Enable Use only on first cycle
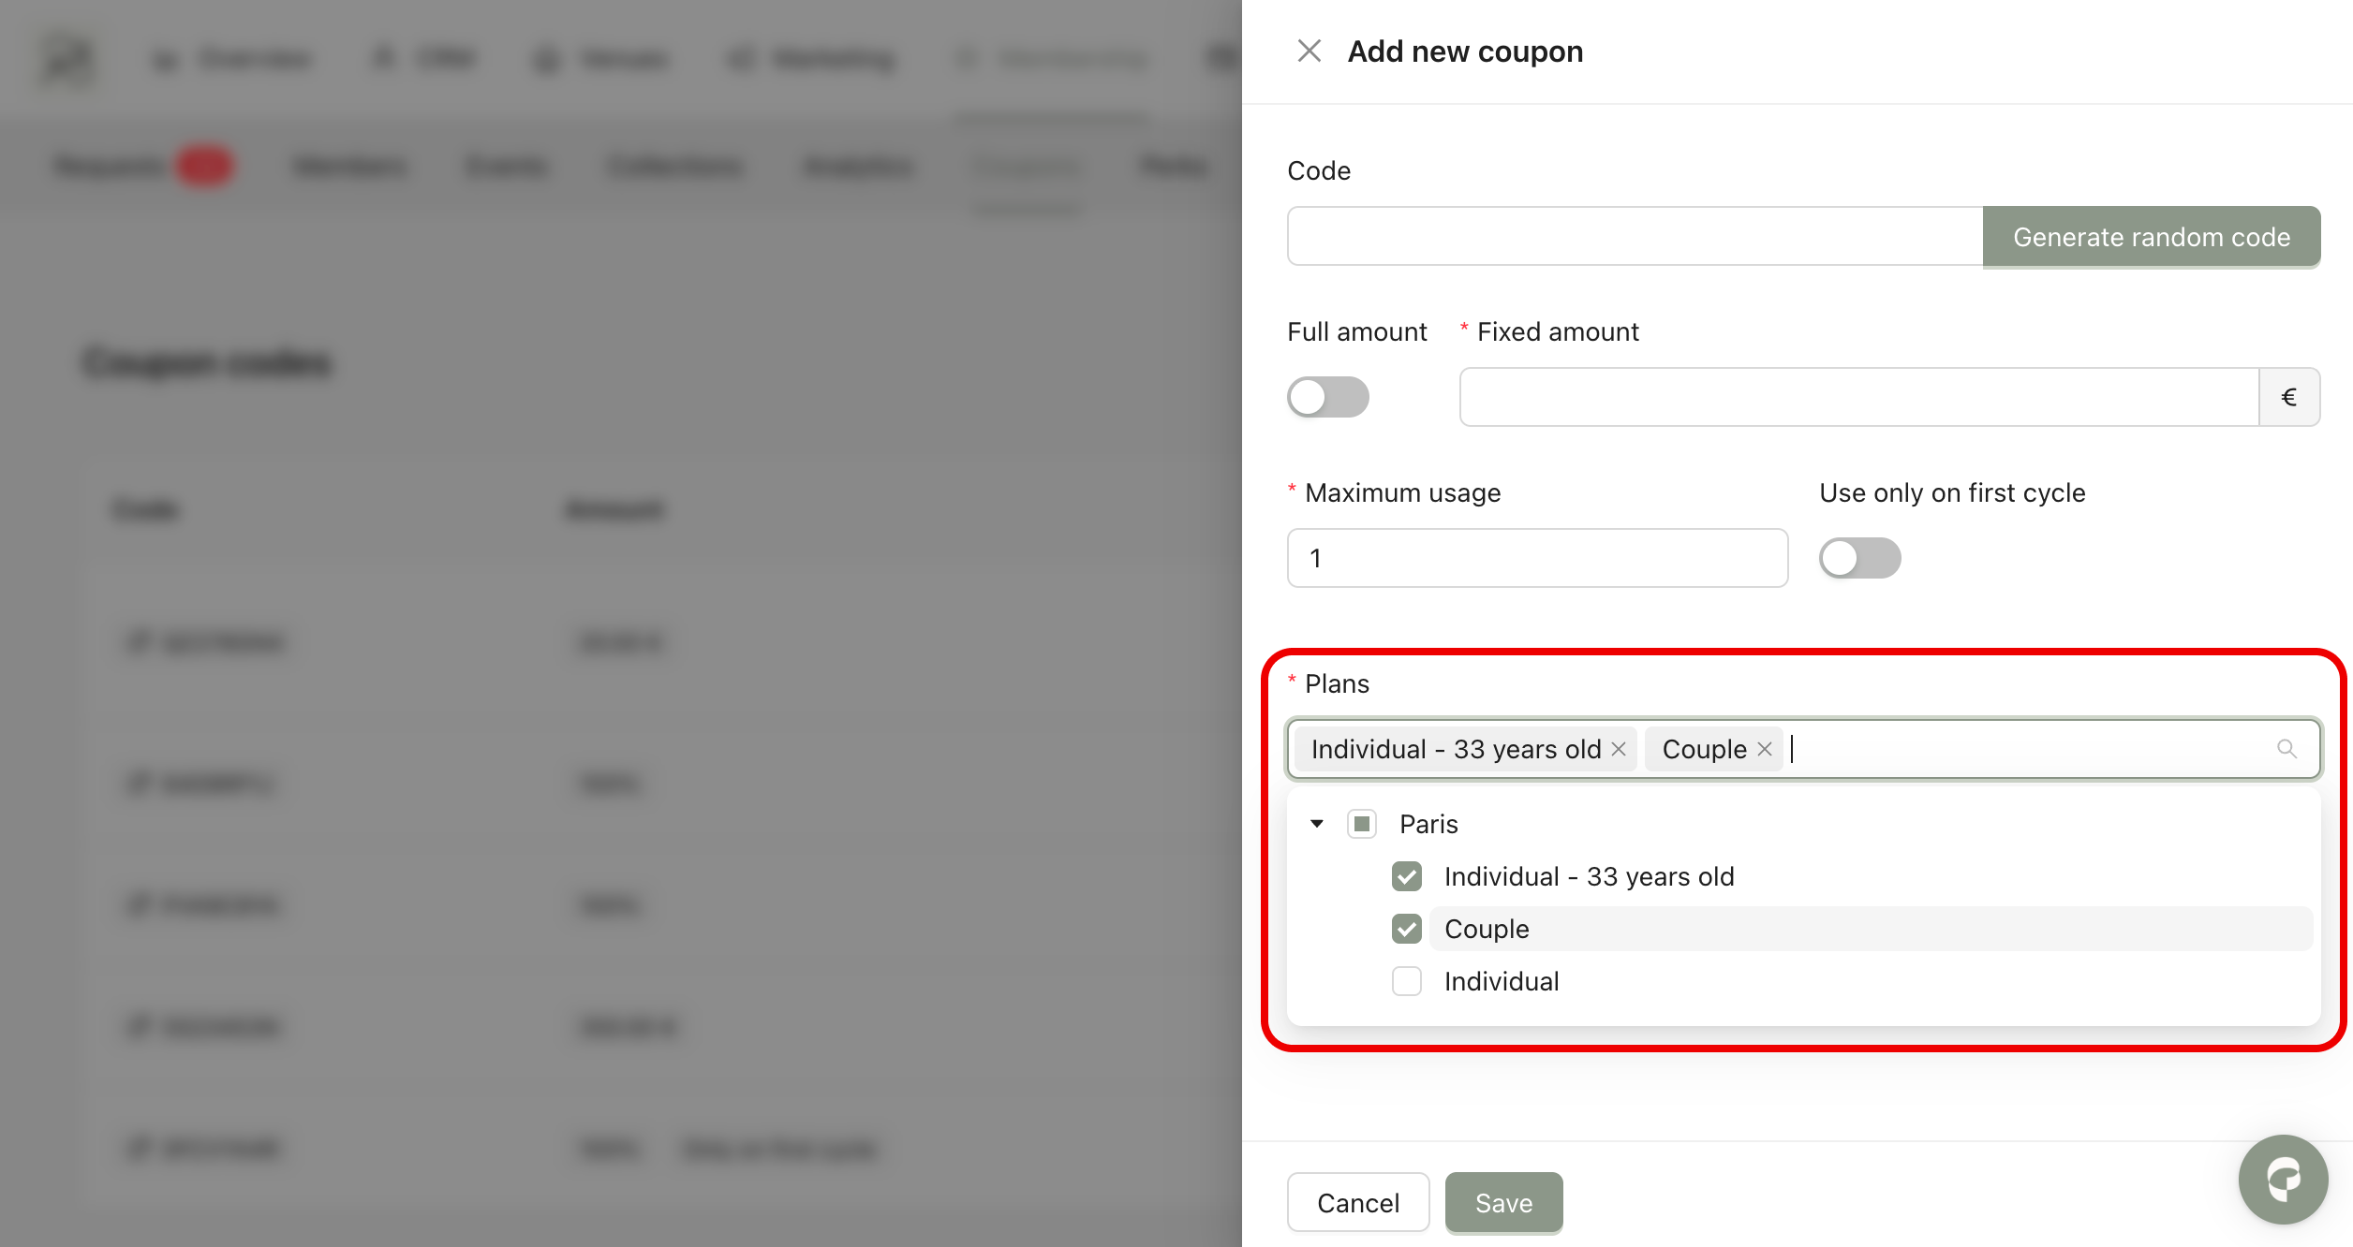The height and width of the screenshot is (1247, 2353). point(1859,558)
